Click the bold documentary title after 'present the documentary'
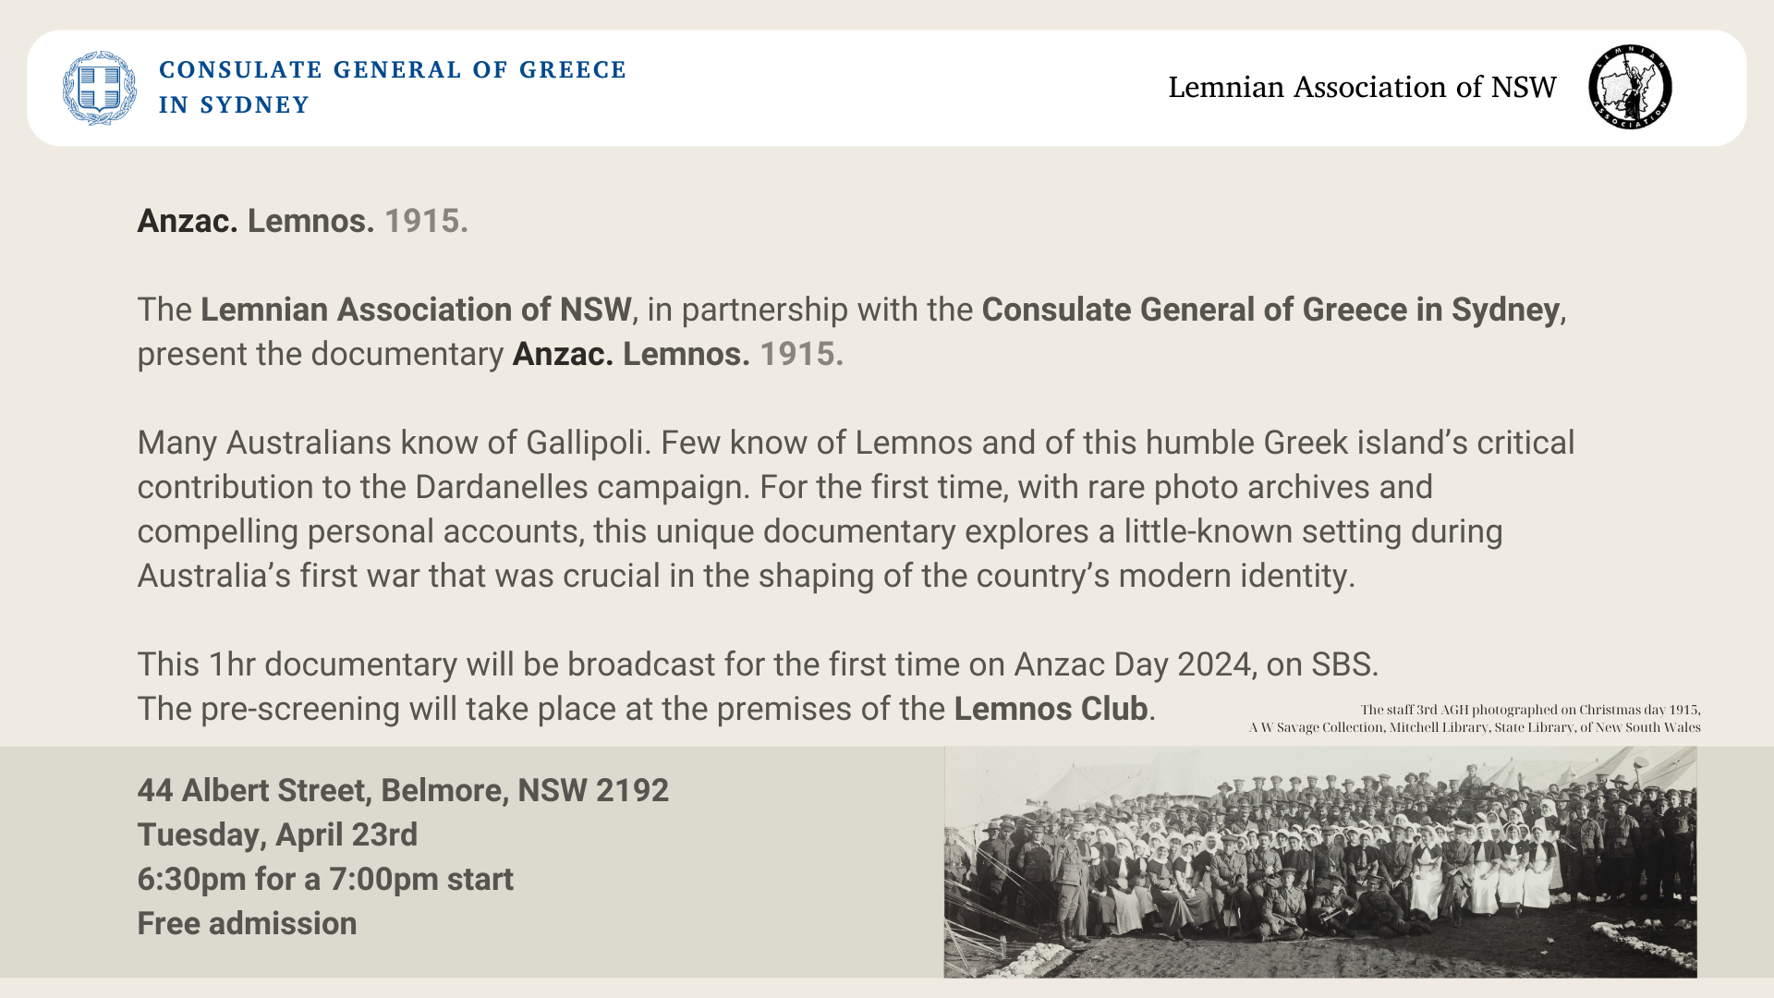This screenshot has width=1774, height=998. tap(677, 354)
